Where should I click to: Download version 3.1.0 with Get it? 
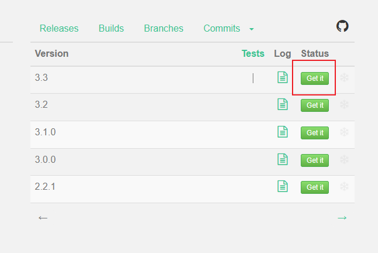click(x=315, y=132)
